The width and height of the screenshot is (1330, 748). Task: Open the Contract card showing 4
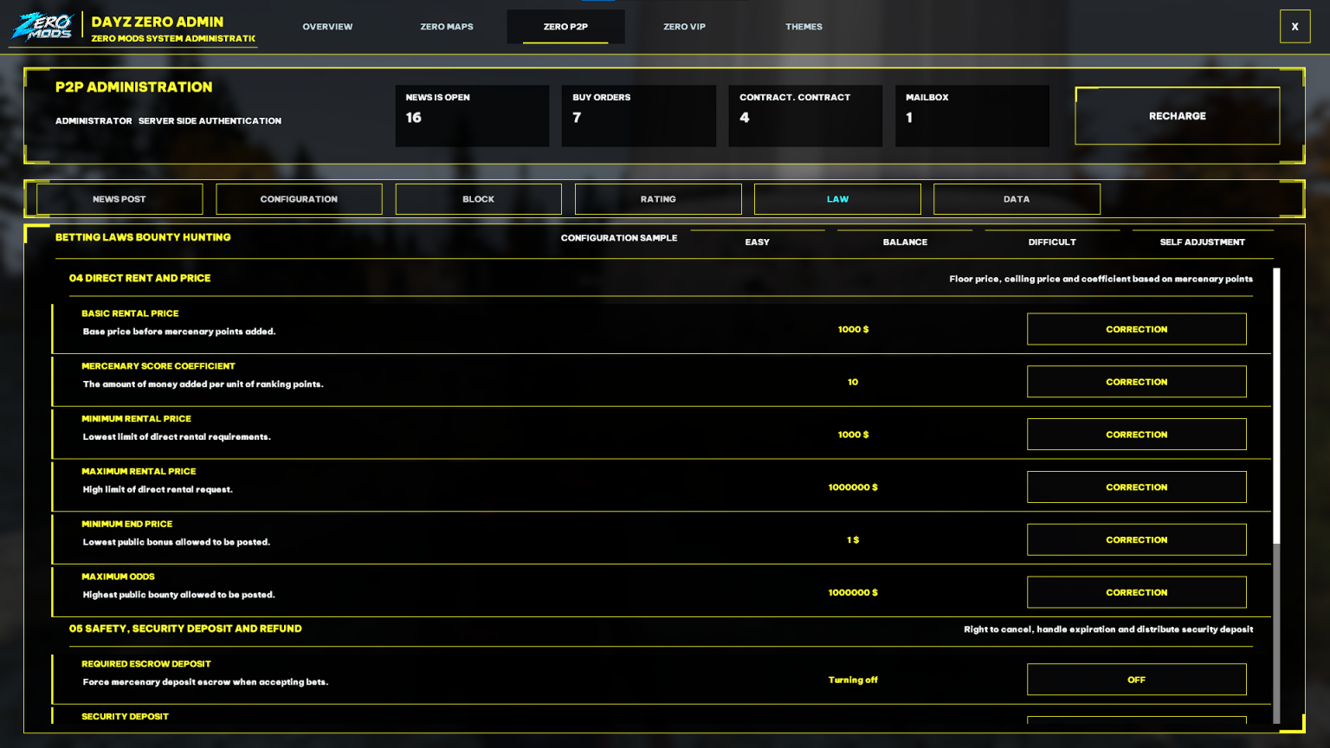coord(805,116)
